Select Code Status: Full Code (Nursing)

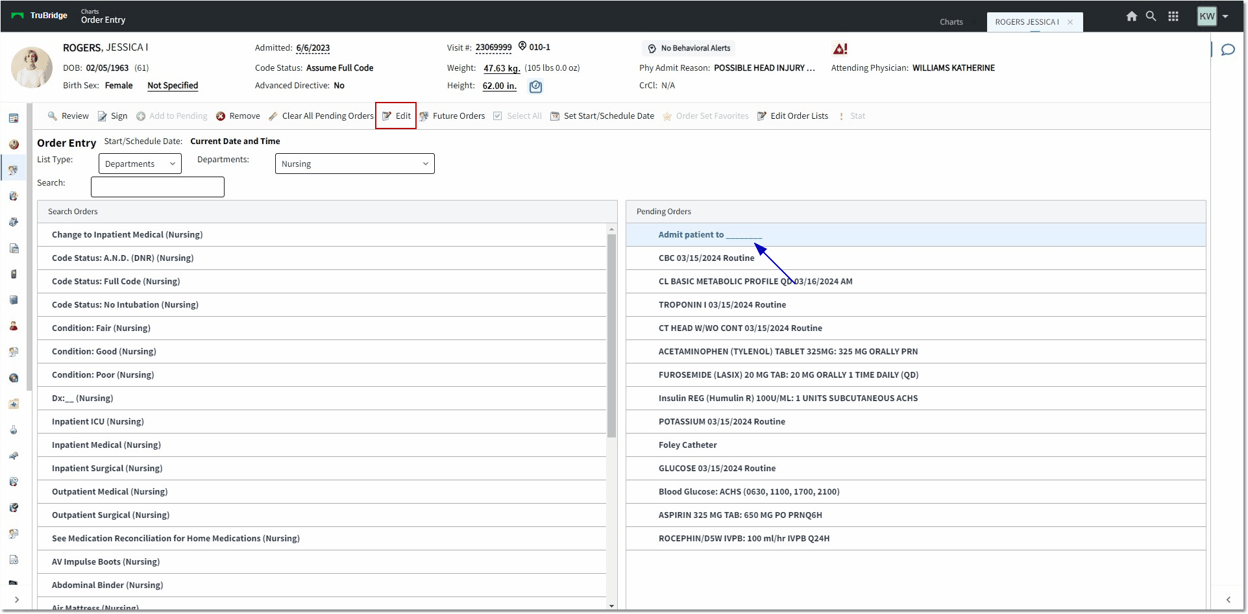pos(322,282)
